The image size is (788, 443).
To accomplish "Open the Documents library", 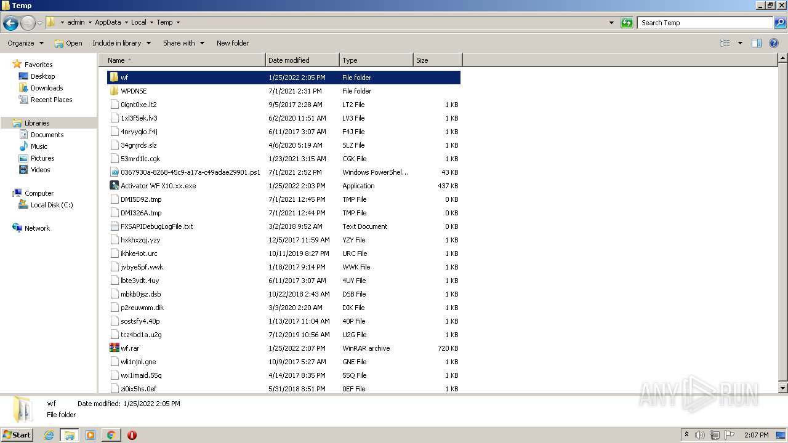I will pyautogui.click(x=47, y=135).
